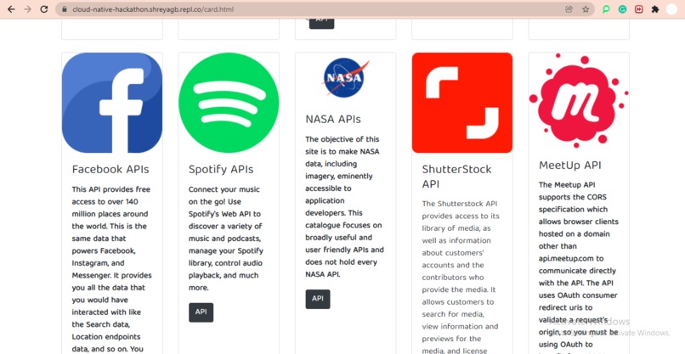Select the address bar URL

[x=153, y=9]
